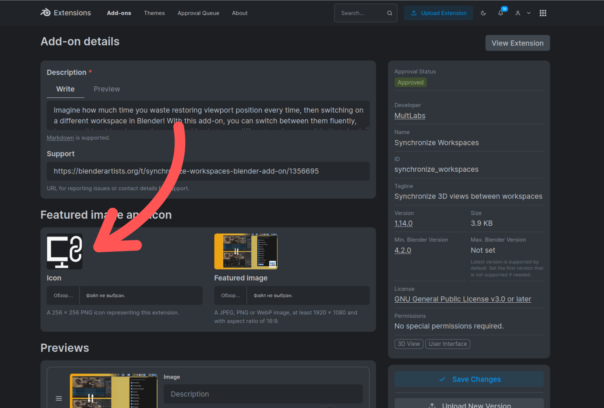Click the Upload Extension button

(x=439, y=13)
